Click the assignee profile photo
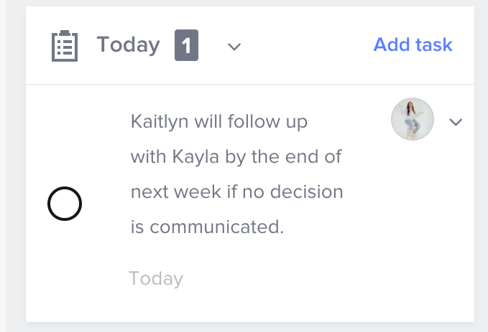The height and width of the screenshot is (332, 488). [412, 119]
